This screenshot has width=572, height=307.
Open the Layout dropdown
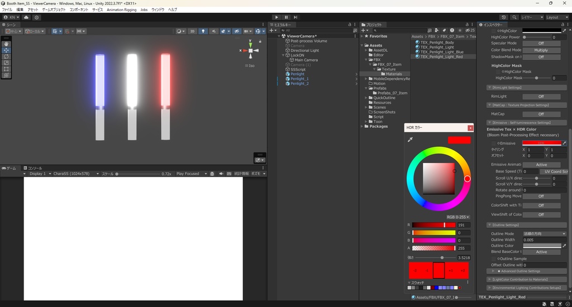point(557,17)
